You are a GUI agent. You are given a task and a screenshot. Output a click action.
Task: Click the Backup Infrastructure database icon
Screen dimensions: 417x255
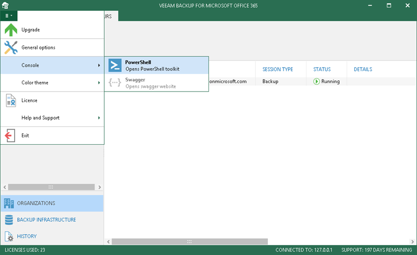[x=9, y=220]
